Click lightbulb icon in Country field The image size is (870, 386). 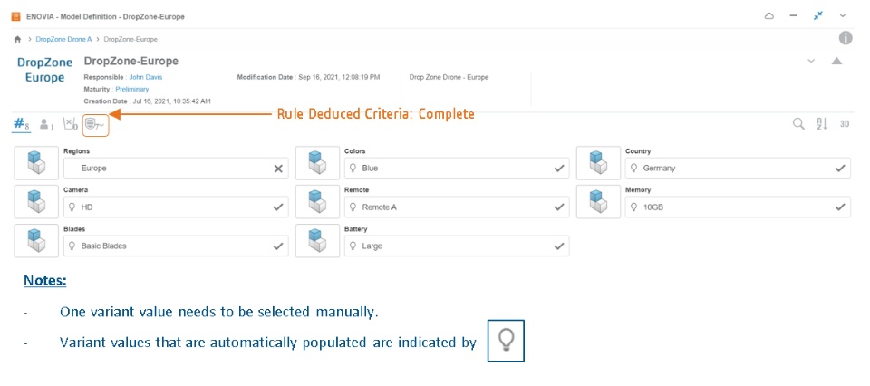(633, 168)
